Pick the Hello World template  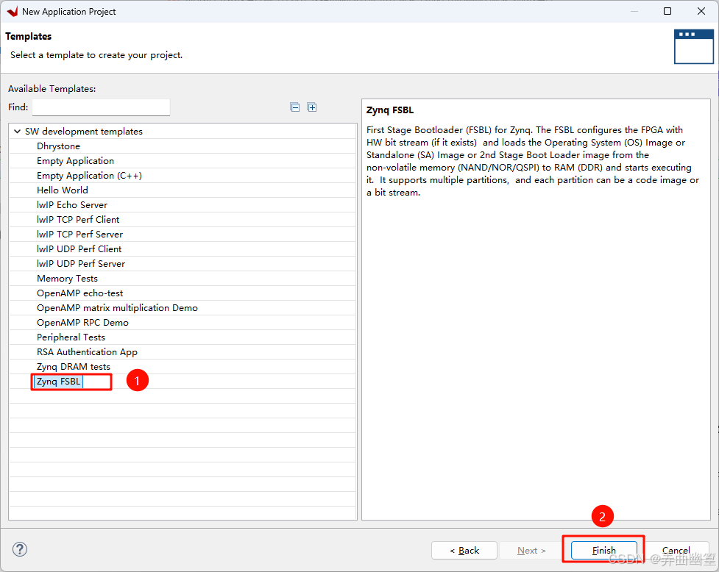tap(63, 190)
